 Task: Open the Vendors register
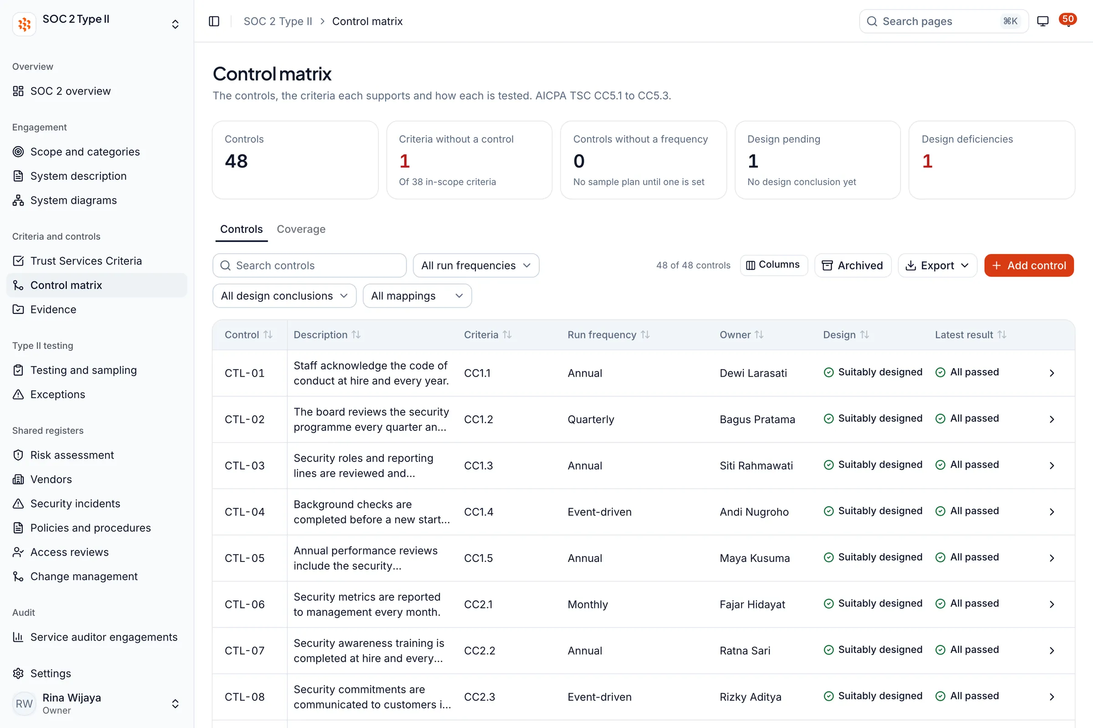tap(97, 479)
